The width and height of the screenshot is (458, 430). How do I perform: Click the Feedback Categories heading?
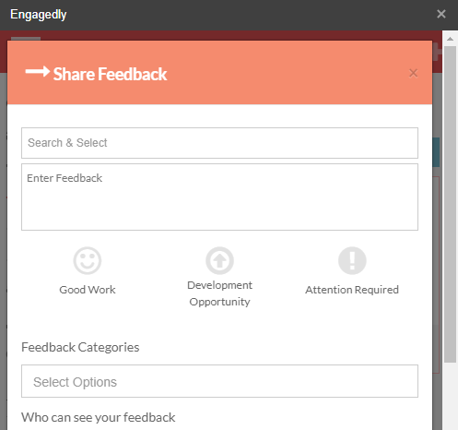click(80, 347)
